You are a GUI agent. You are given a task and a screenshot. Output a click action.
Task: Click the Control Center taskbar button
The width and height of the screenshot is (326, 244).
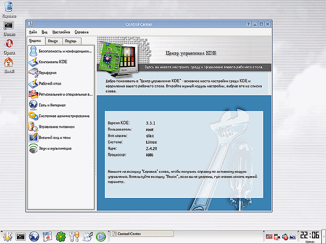point(142,234)
